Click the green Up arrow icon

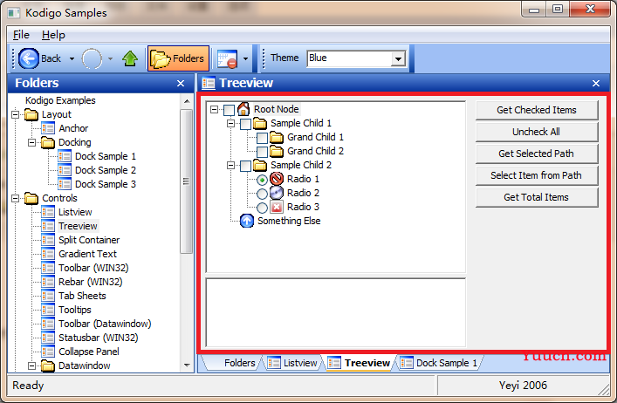[x=130, y=58]
